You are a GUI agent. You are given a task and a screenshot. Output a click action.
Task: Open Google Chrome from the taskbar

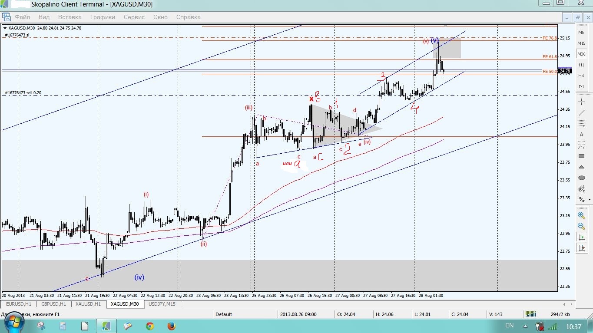click(x=150, y=326)
